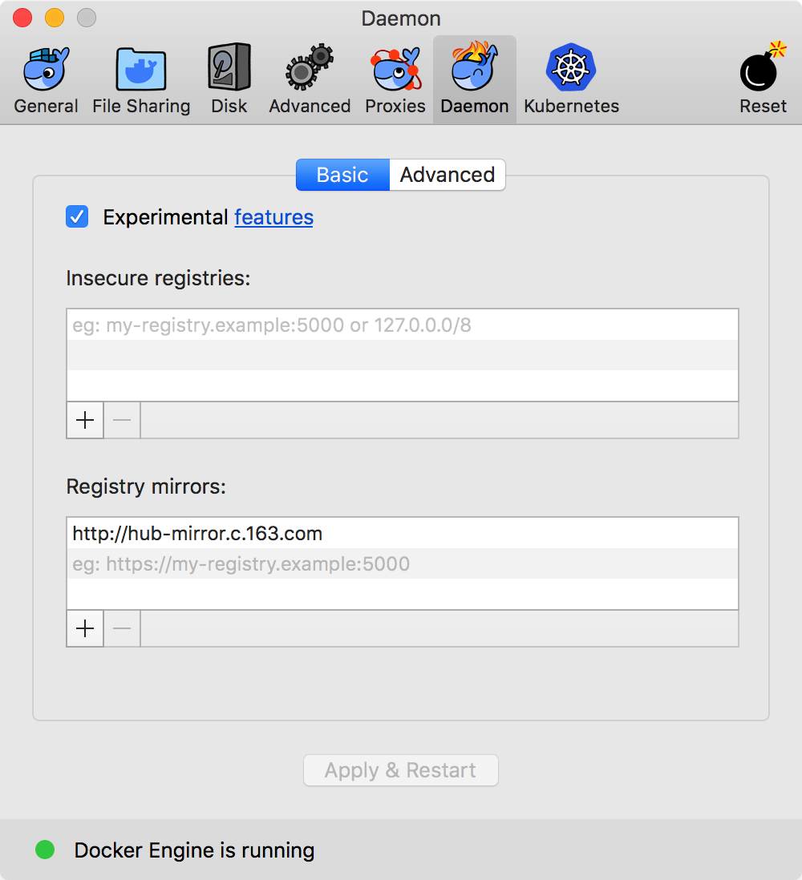
Task: Remove selected insecure registry entry
Action: point(122,420)
